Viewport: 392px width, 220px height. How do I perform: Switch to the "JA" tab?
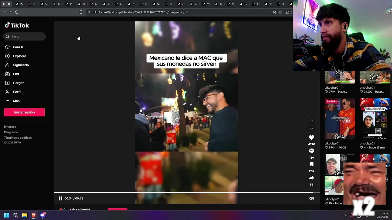point(81,4)
